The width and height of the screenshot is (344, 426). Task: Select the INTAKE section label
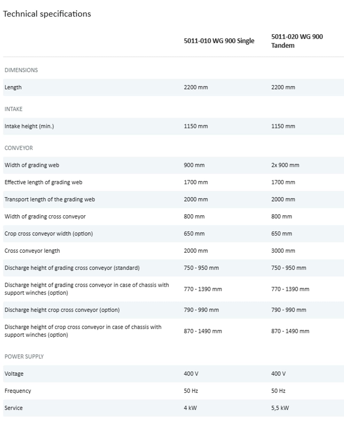pyautogui.click(x=13, y=109)
